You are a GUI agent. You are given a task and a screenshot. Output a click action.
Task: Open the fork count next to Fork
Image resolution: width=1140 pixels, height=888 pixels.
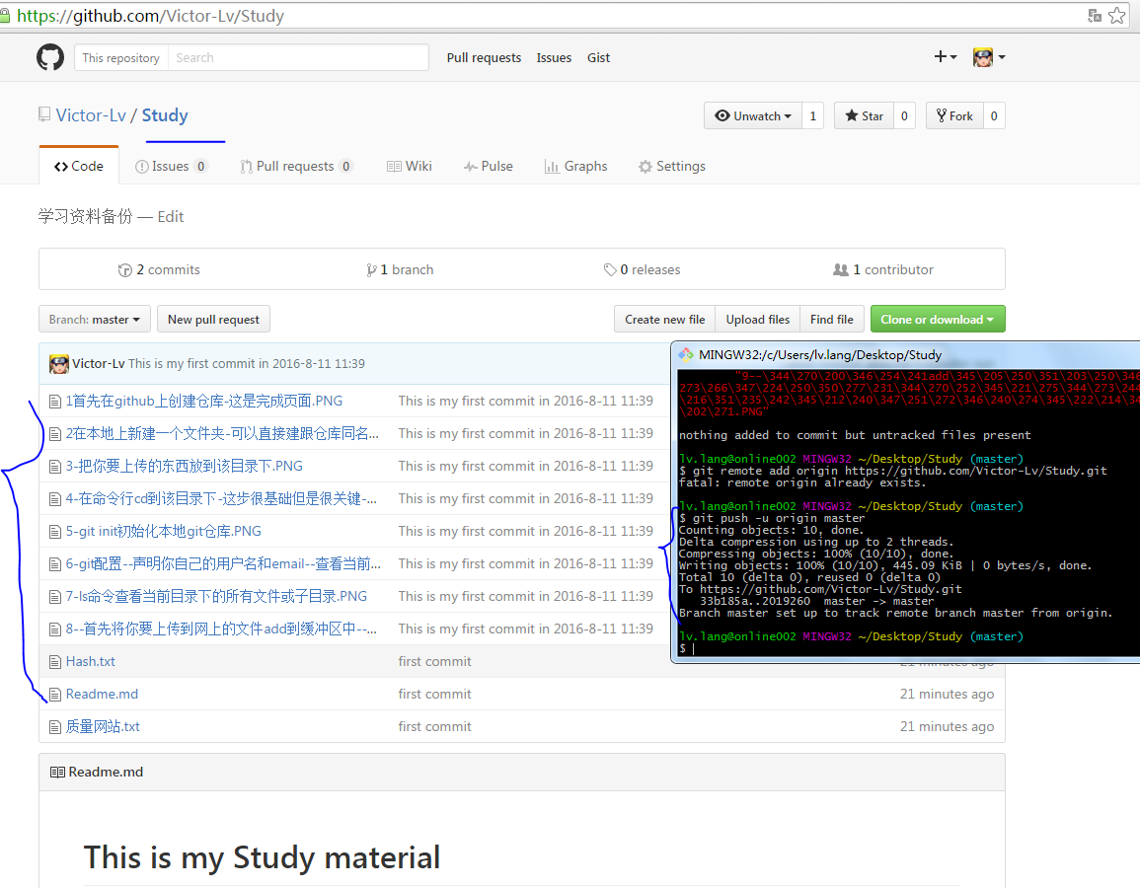[x=994, y=115]
